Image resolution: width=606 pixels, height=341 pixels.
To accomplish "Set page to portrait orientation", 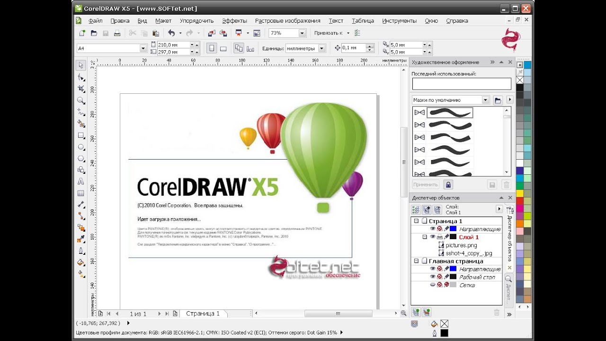I will pos(212,48).
